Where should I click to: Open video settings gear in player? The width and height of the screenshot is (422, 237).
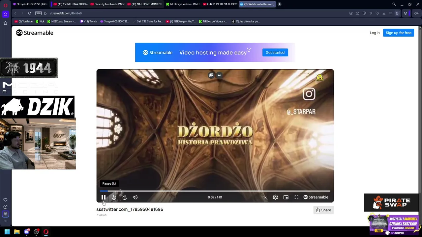tap(275, 197)
